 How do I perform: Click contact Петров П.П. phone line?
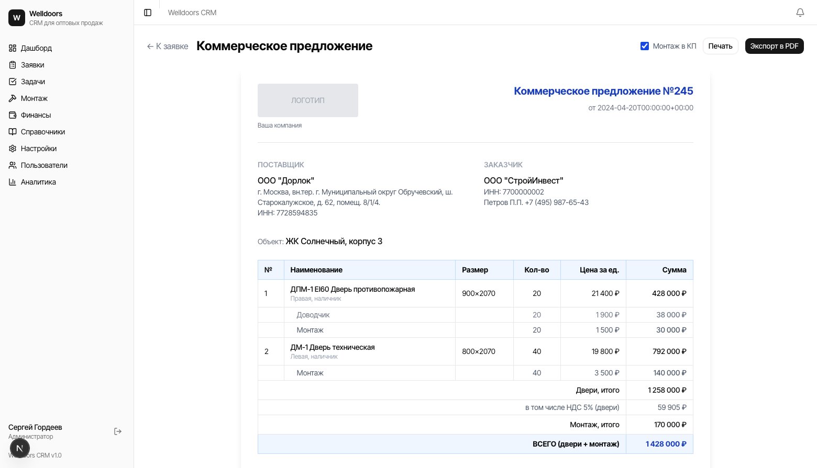pos(536,202)
